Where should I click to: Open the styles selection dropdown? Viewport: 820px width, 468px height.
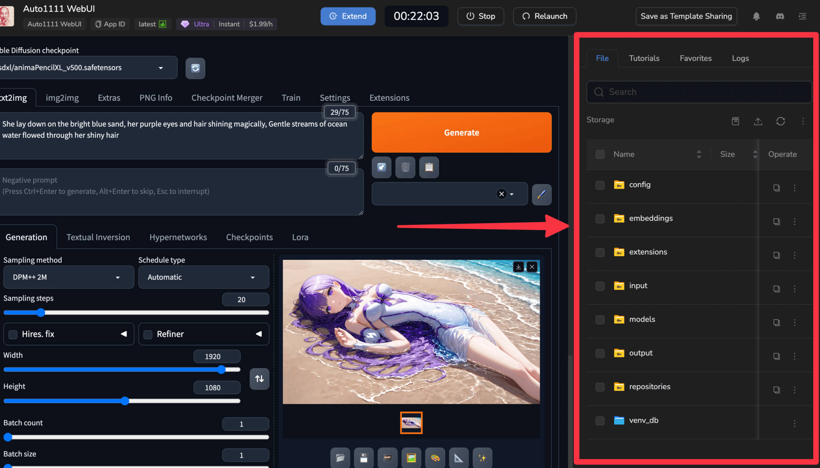[x=512, y=194]
